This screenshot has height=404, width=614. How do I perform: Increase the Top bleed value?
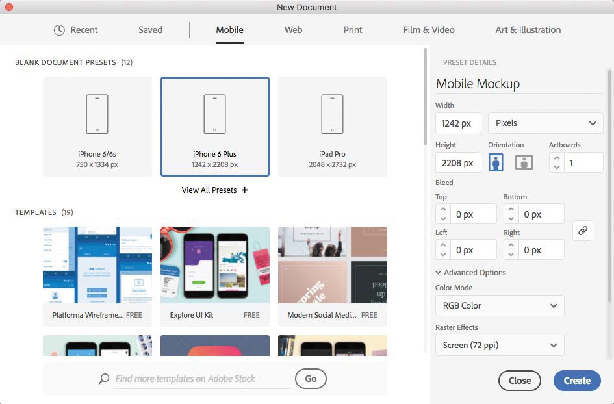point(443,209)
